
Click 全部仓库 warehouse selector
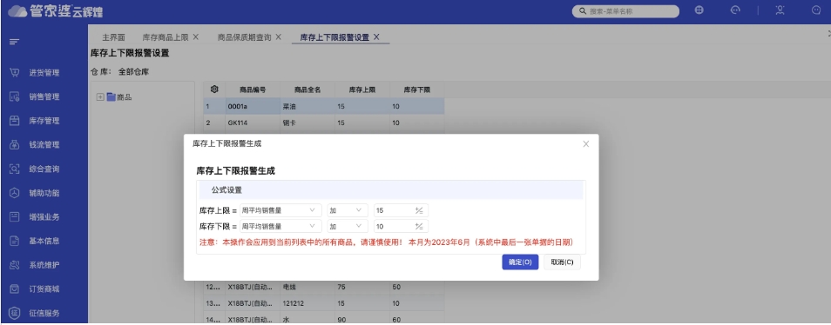click(133, 72)
